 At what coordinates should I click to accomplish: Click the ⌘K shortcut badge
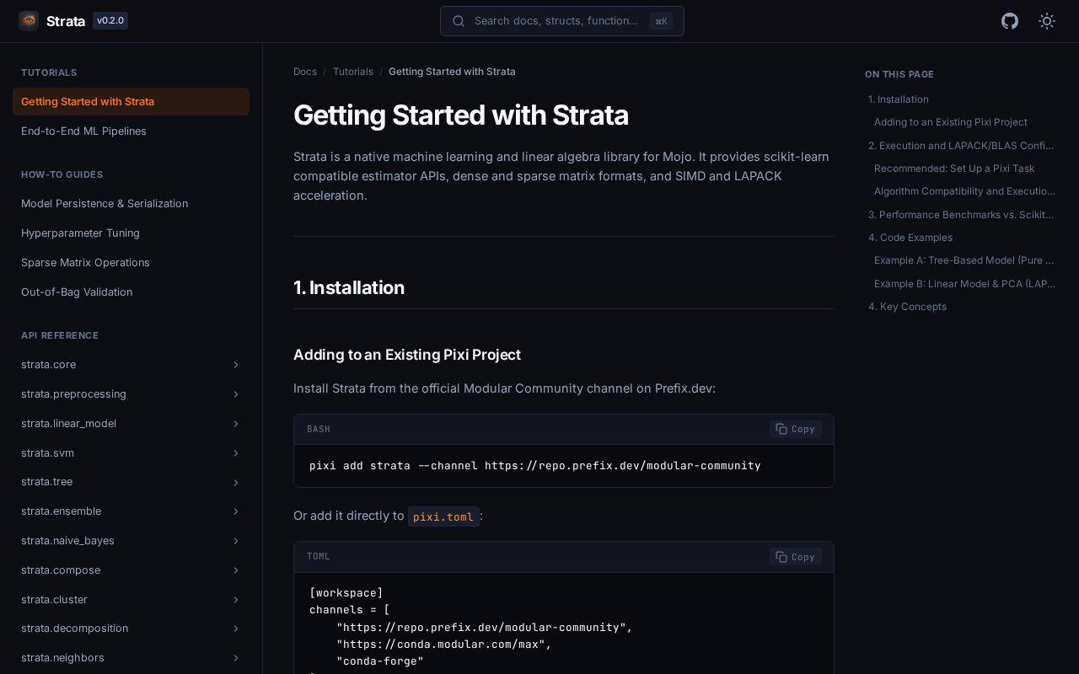[x=661, y=21]
